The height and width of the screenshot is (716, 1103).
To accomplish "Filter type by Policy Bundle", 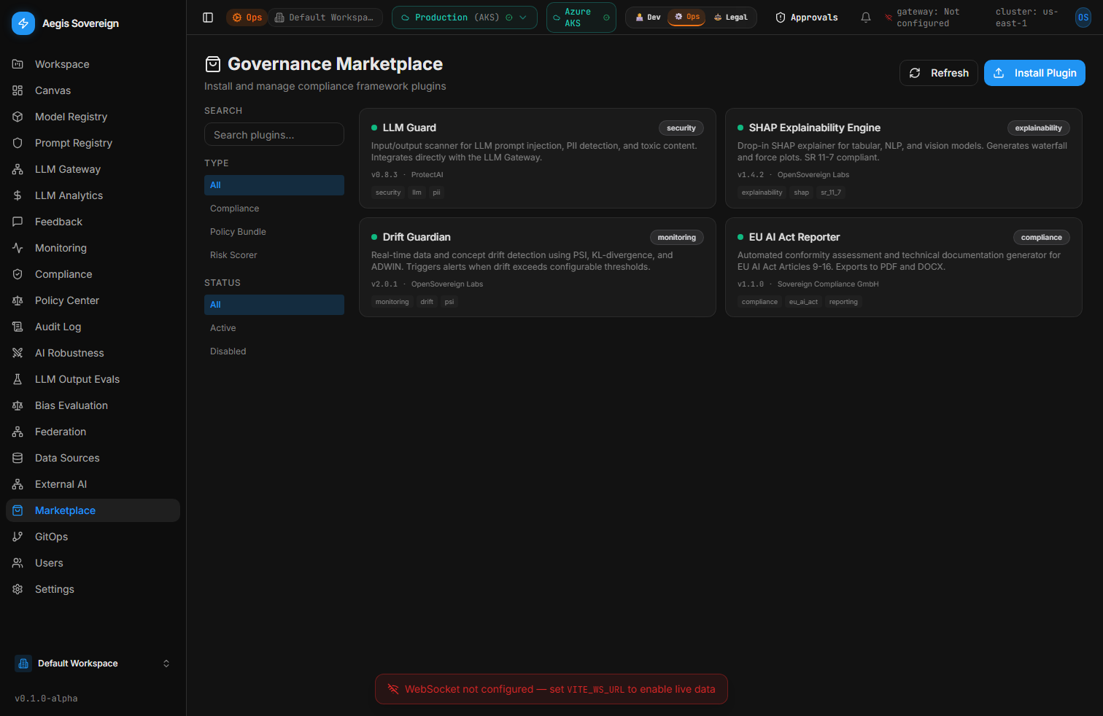I will pyautogui.click(x=274, y=232).
